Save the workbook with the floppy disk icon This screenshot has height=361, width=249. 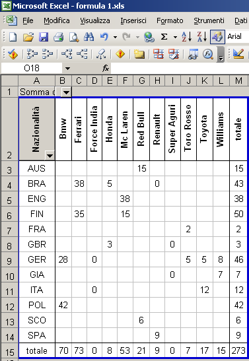[44, 37]
